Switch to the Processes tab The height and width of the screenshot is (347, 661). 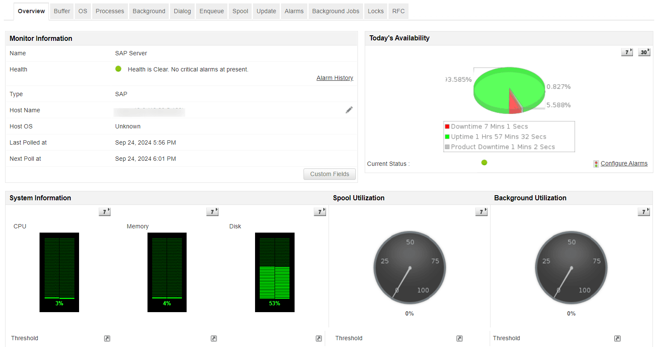coord(110,11)
